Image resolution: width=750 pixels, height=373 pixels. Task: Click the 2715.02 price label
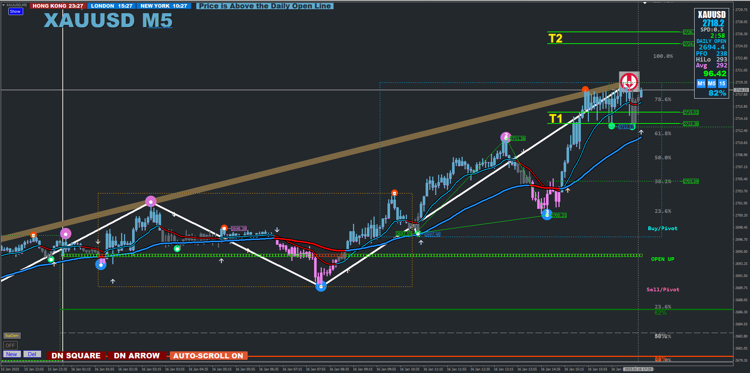[x=691, y=112]
